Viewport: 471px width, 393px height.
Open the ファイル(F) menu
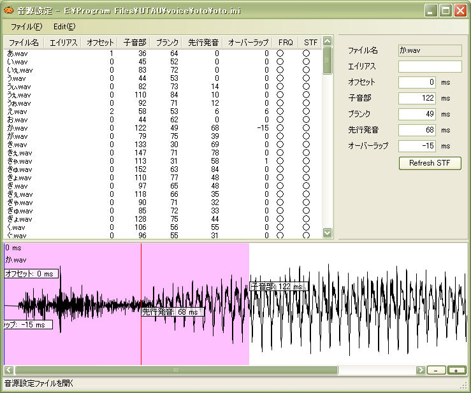[x=26, y=27]
